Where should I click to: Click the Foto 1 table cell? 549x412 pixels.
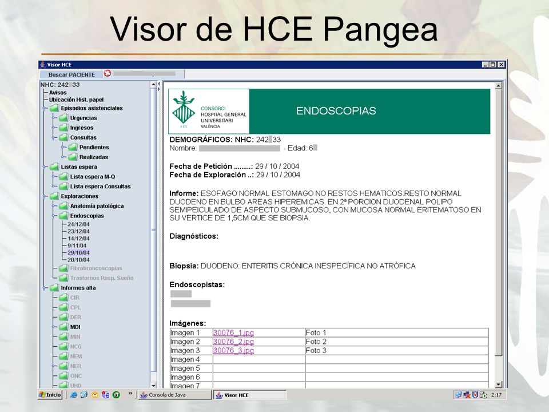click(397, 332)
